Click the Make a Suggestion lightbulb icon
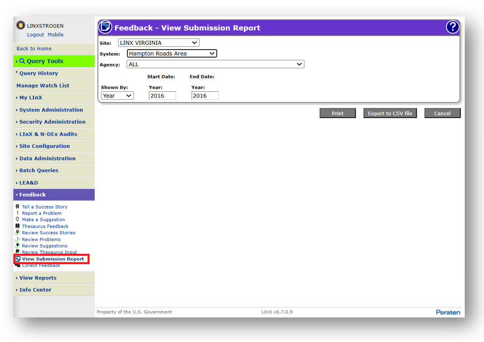This screenshot has height=342, width=484. pos(18,219)
